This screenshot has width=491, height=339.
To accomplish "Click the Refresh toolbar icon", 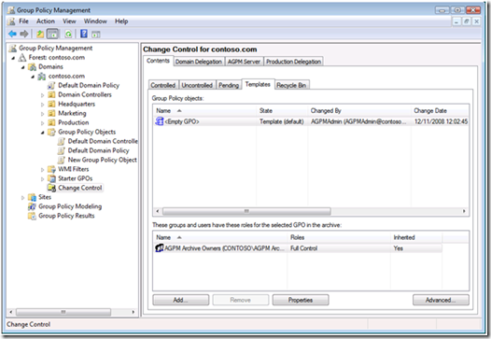I will tap(68, 34).
